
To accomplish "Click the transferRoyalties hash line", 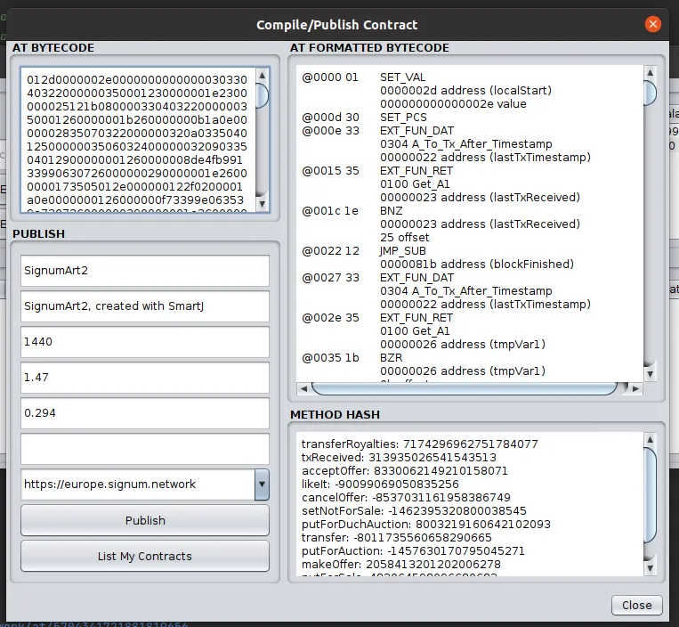I will 420,444.
